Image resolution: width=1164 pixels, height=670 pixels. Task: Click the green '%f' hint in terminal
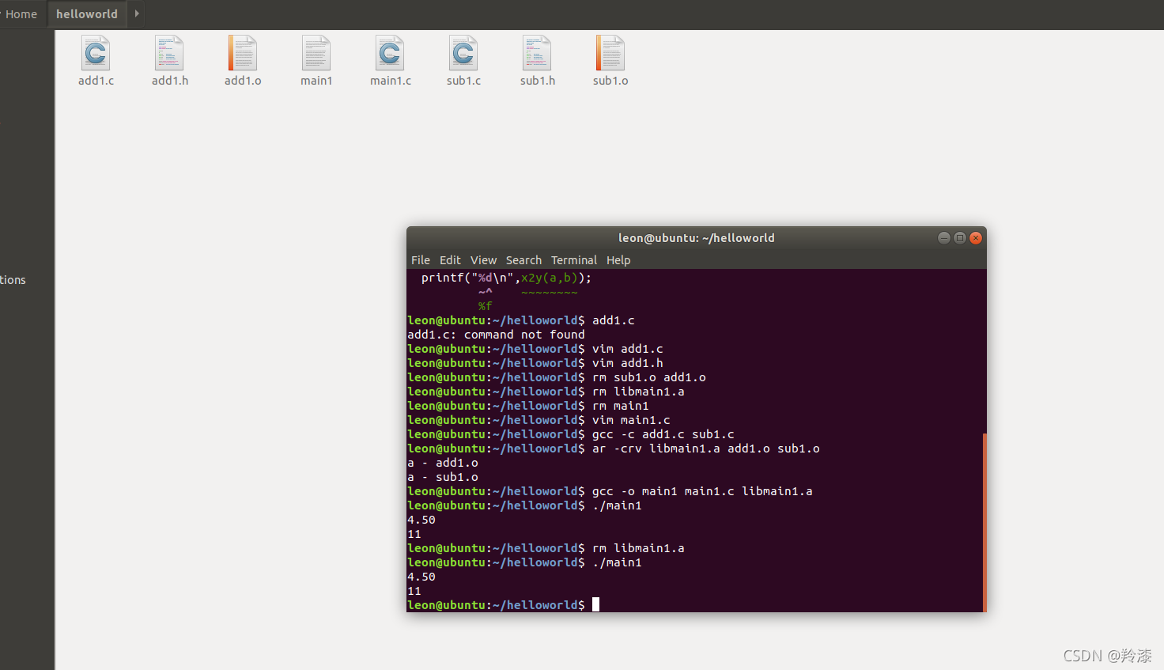tap(485, 306)
